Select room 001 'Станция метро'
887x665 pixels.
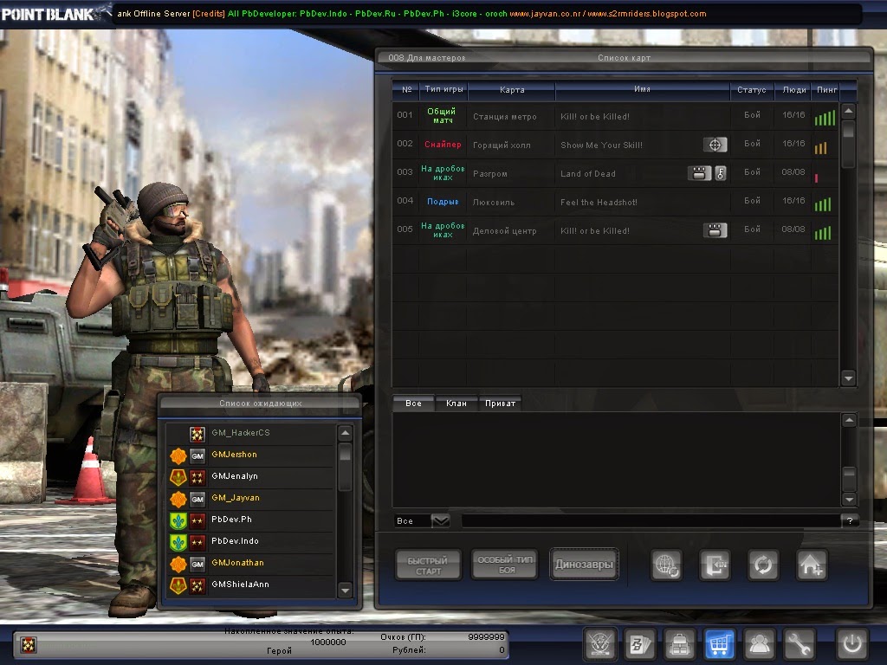(616, 117)
